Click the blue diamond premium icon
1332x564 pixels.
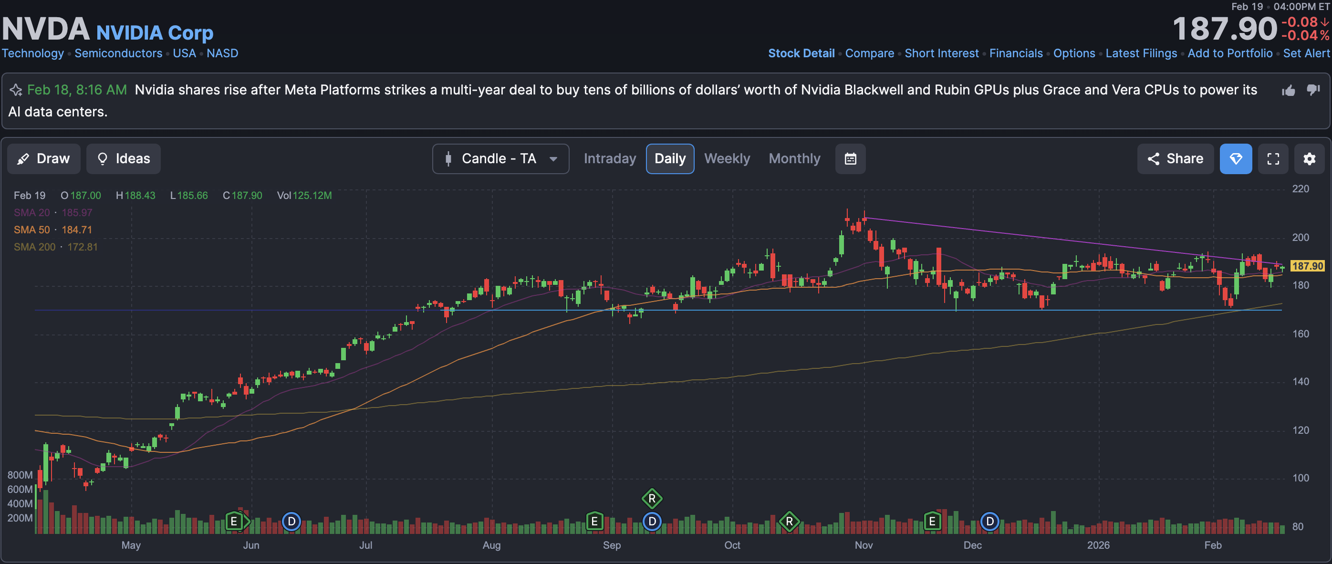coord(1235,159)
